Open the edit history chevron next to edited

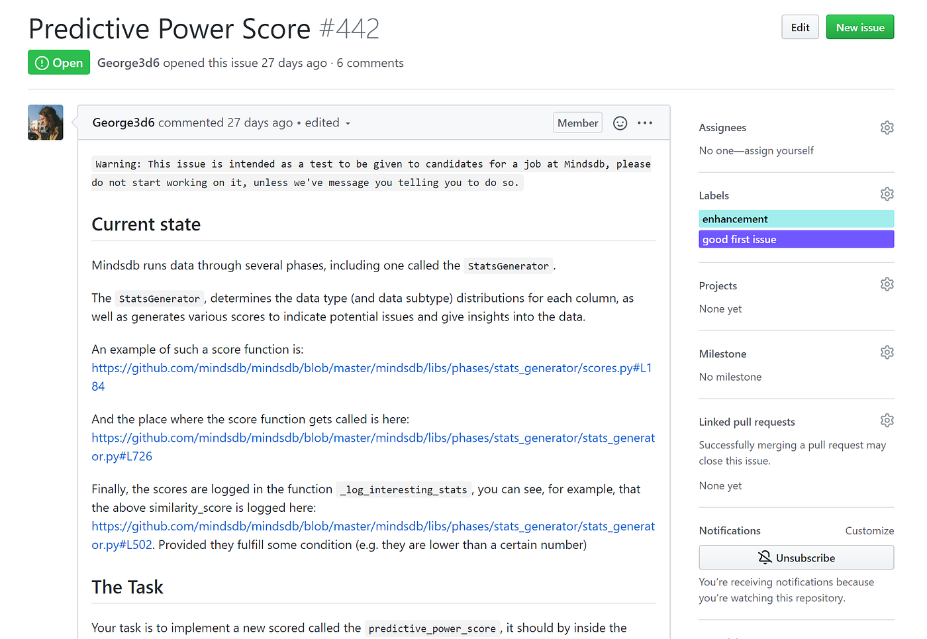(x=348, y=123)
